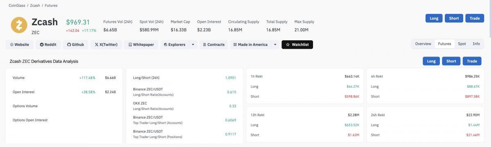This screenshot has height=147, width=491.
Task: Click the explorer icon beside Explorers
Action: point(166,44)
